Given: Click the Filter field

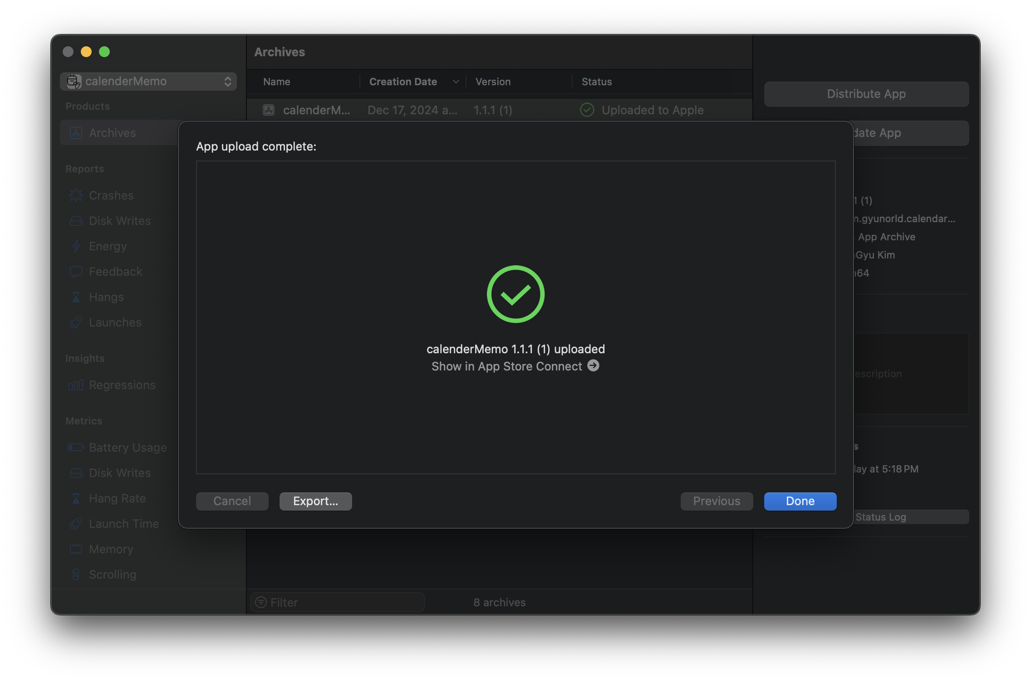Looking at the screenshot, I should [338, 602].
